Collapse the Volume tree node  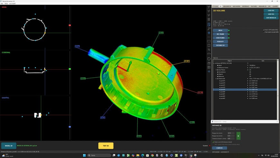click(214, 63)
